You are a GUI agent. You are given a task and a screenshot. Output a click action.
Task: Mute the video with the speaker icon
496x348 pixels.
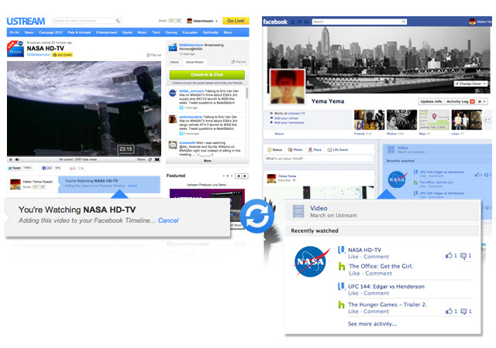[17, 159]
